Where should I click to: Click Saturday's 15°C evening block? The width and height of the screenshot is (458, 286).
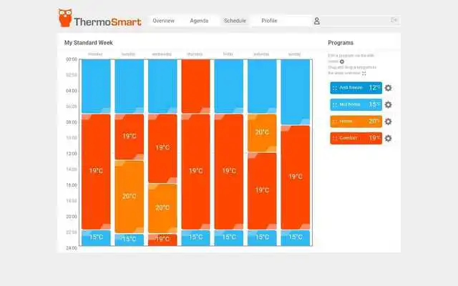click(x=262, y=238)
